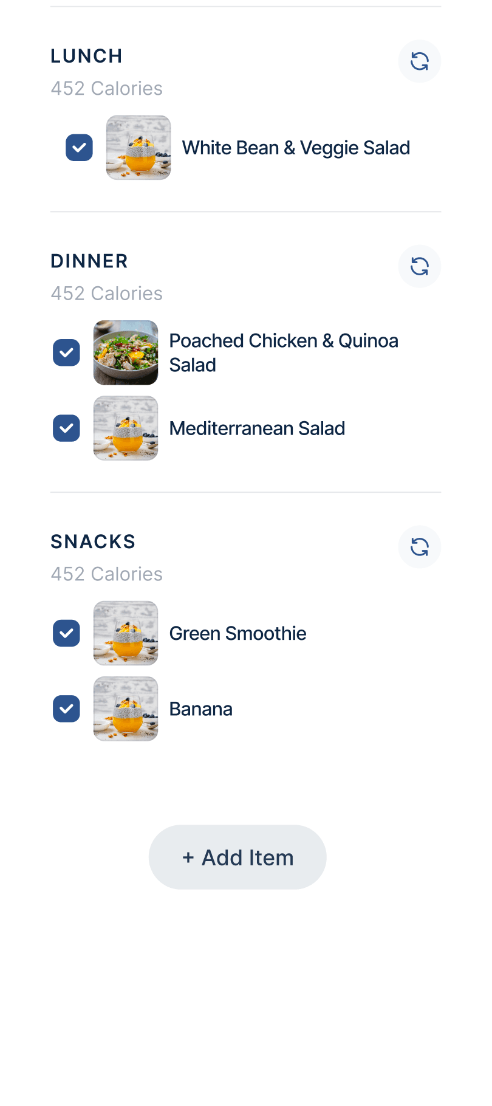This screenshot has width=492, height=1106.
Task: Deselect the Green Smoothie checkbox
Action: point(66,633)
